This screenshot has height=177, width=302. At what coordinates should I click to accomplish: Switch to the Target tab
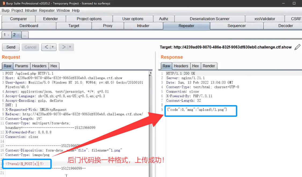click(74, 26)
